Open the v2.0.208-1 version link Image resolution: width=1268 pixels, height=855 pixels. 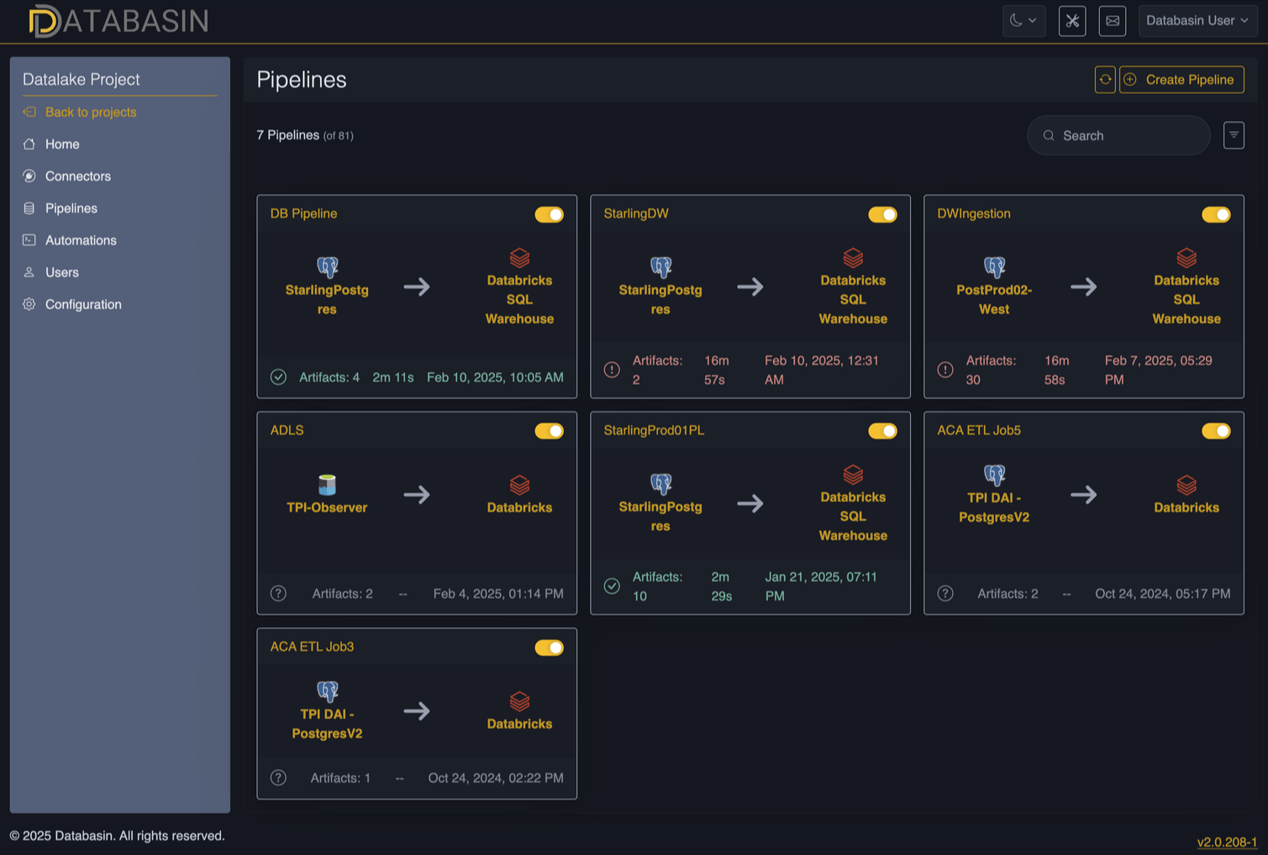(1227, 842)
